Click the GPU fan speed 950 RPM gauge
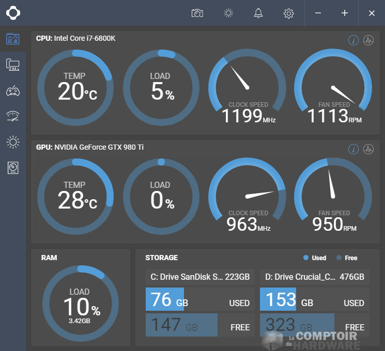The image size is (385, 351). tap(332, 196)
